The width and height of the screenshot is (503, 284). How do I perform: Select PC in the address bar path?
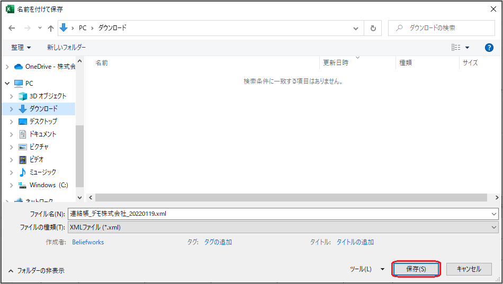[x=83, y=28]
